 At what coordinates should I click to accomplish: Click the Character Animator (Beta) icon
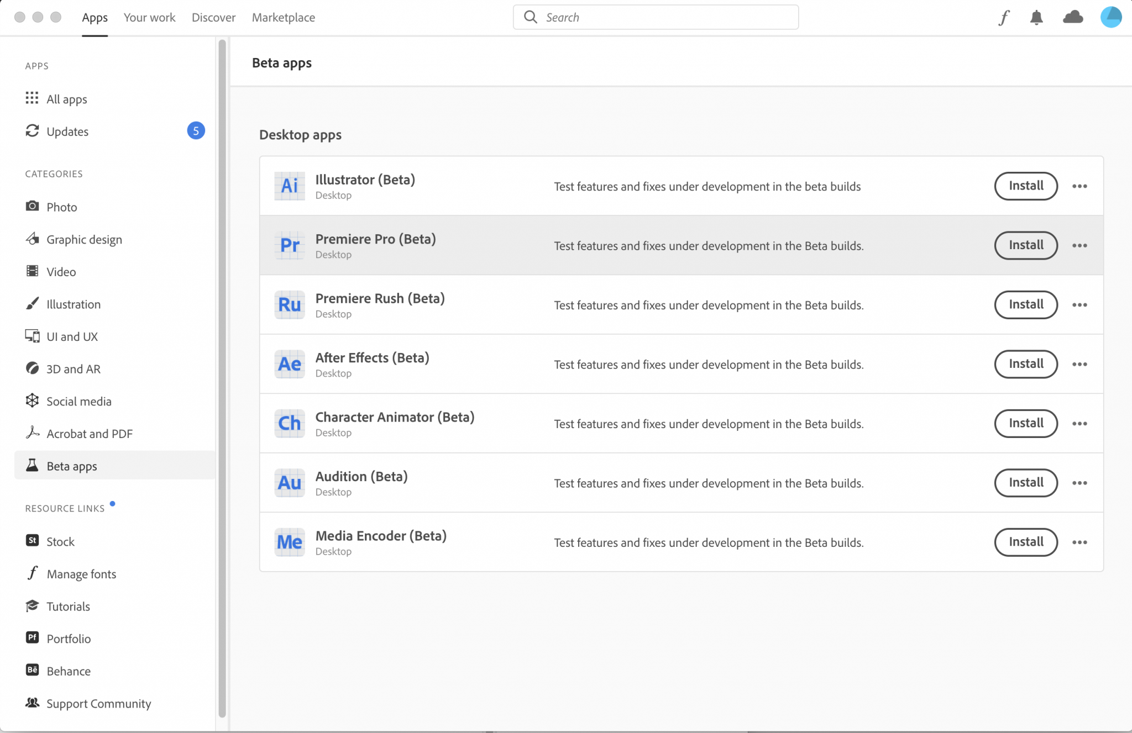290,424
